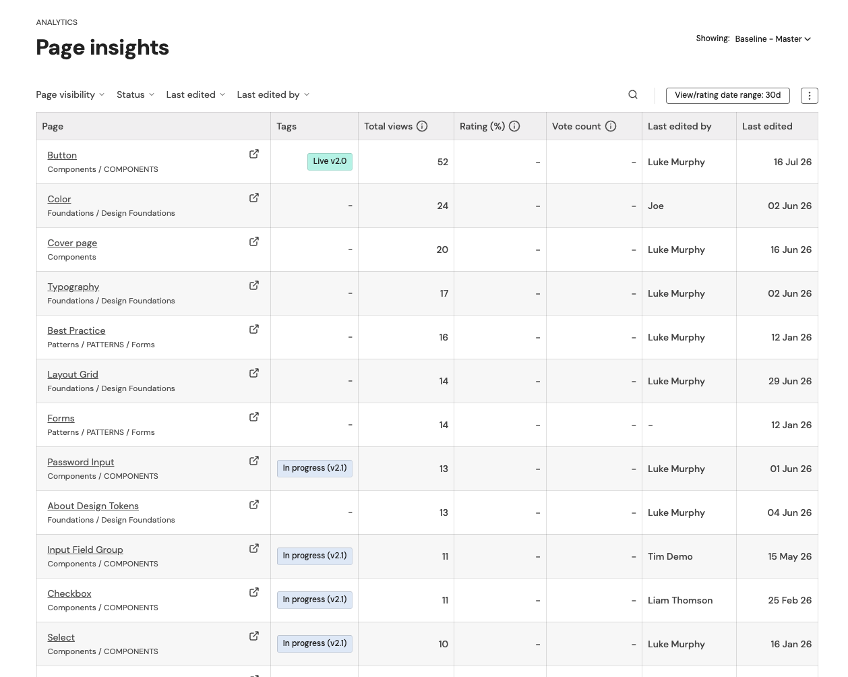The image size is (848, 677).
Task: Open the Last edited by filter
Action: point(273,94)
